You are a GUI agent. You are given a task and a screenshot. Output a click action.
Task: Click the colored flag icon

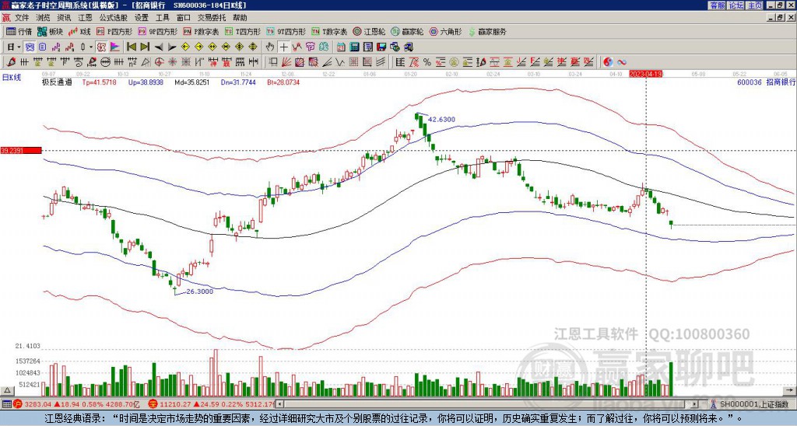(x=115, y=47)
